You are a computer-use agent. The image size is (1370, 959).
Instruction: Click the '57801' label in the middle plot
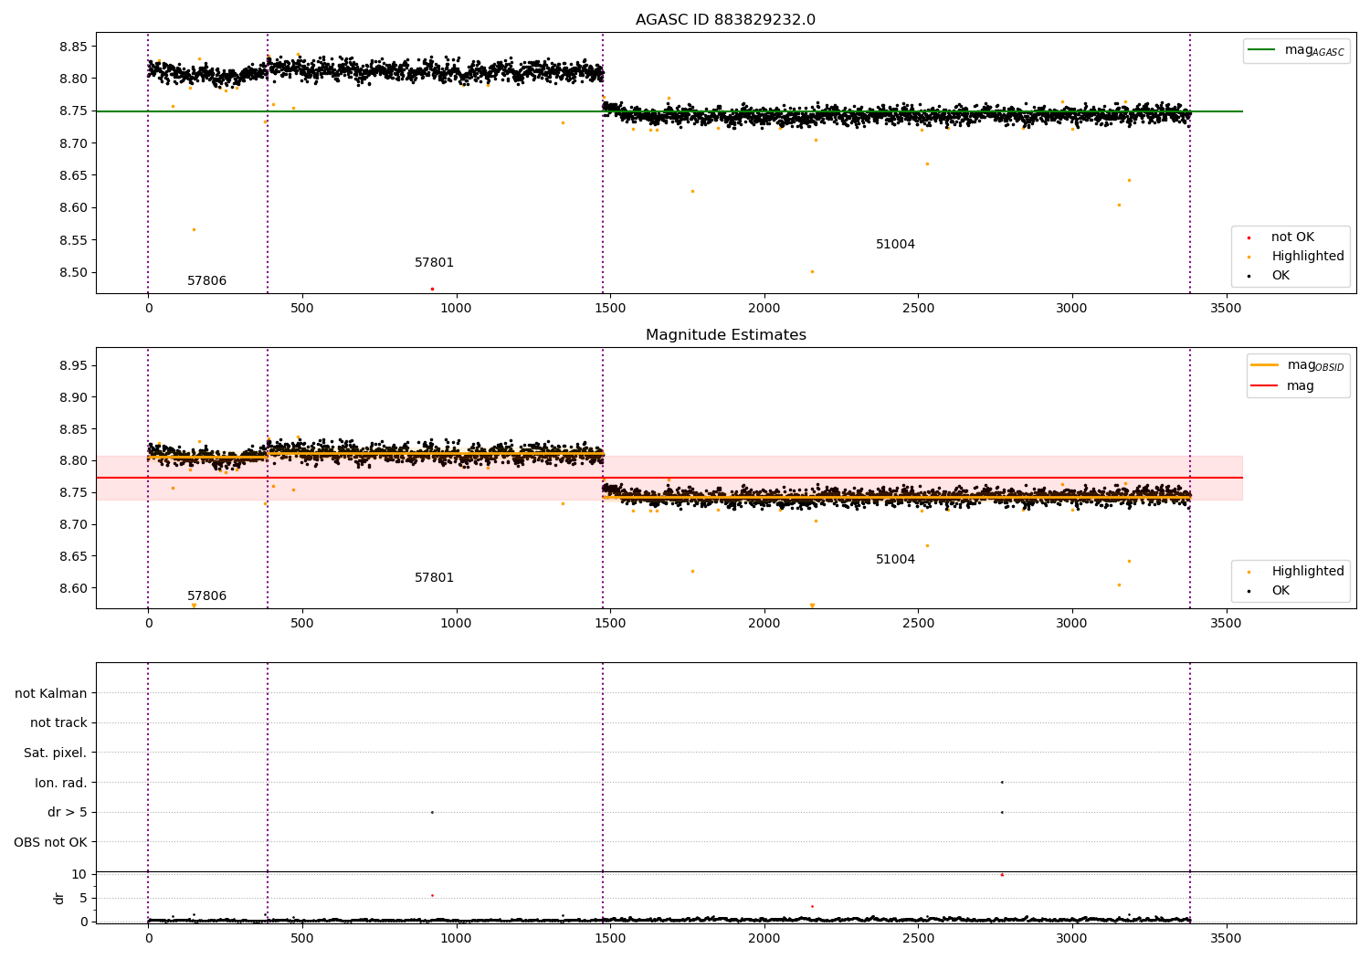(x=434, y=578)
